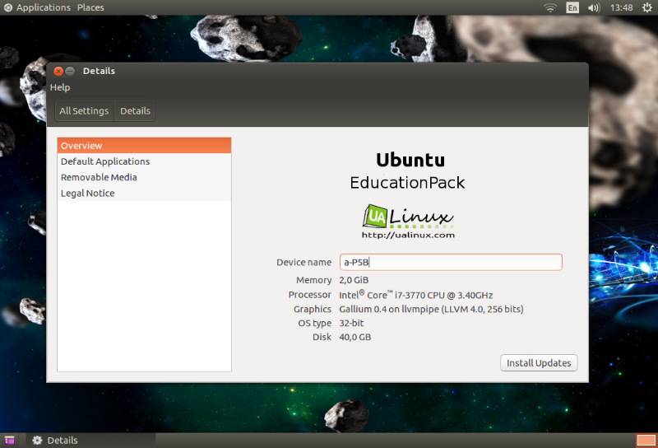Screen dimensions: 658x448
Task: Select Removable Media in the sidebar
Action: point(144,177)
